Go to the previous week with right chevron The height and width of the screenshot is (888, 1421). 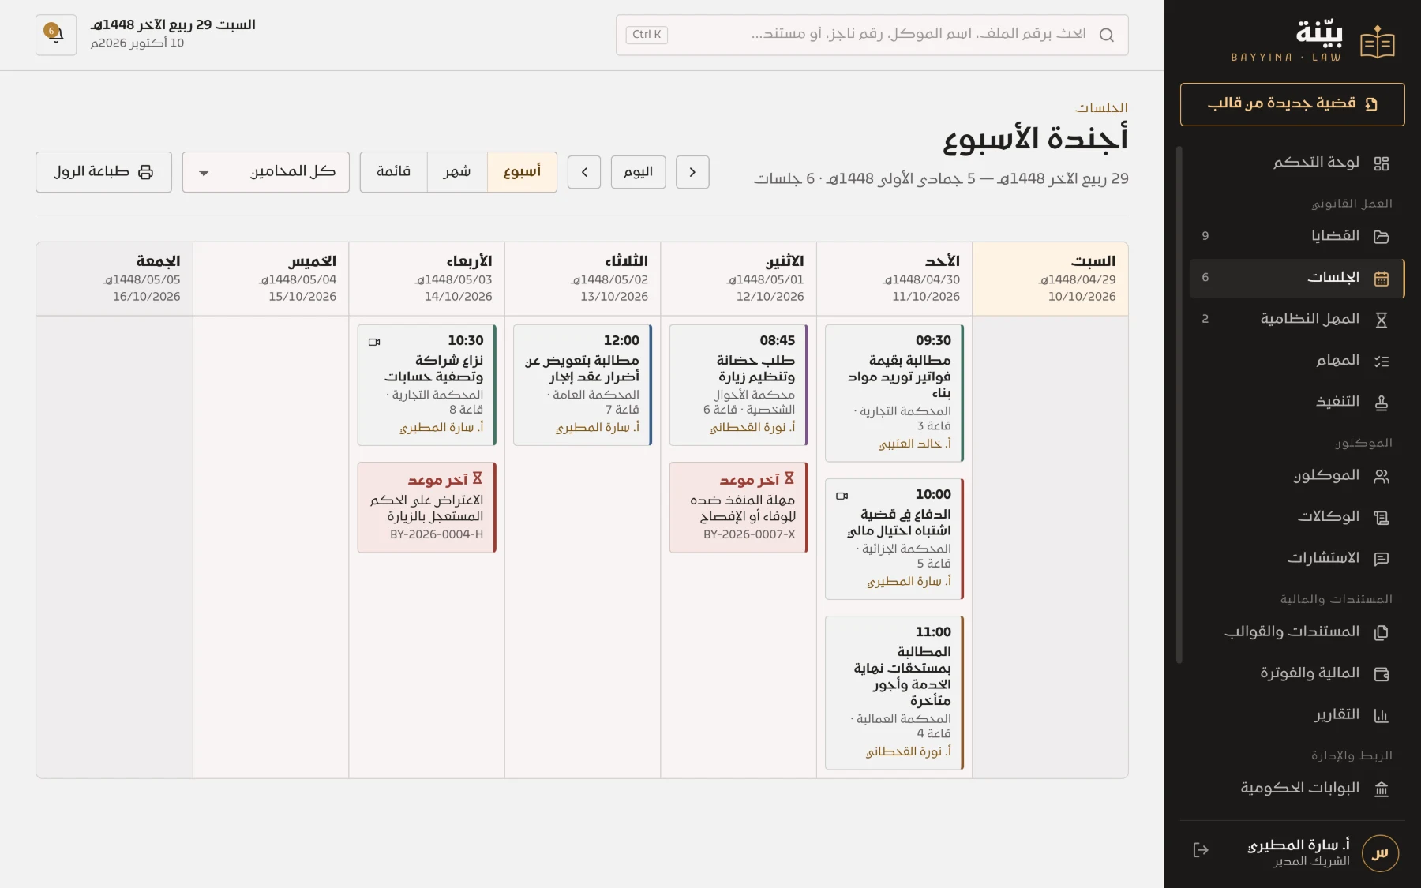692,172
